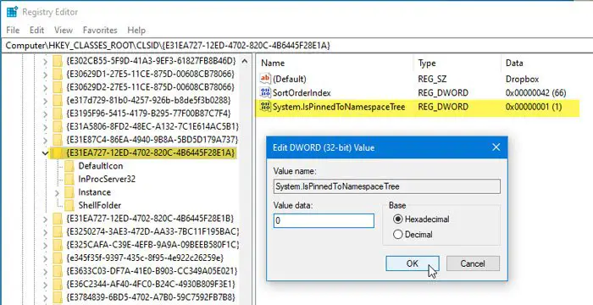Close the Edit DWORD dialog with X
593x305 pixels.
[496, 147]
